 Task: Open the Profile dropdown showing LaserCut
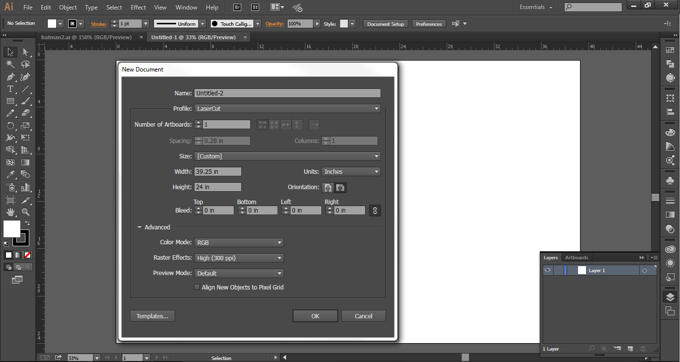[x=288, y=108]
